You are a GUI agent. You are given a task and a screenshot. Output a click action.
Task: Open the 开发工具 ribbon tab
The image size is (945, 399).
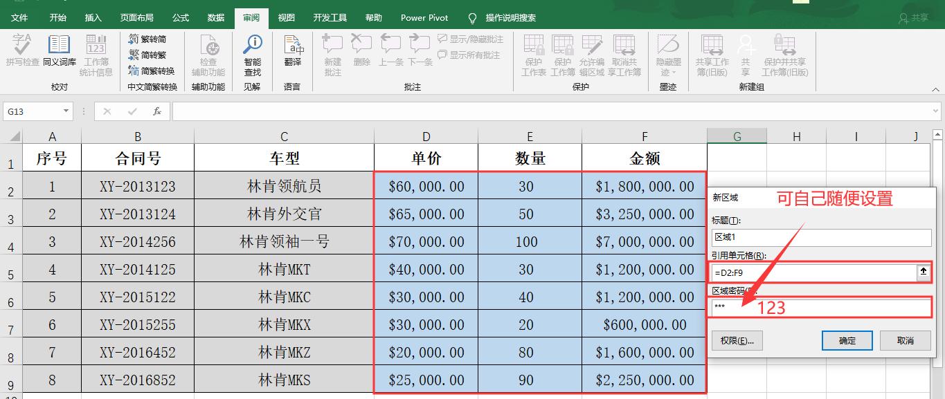[330, 17]
